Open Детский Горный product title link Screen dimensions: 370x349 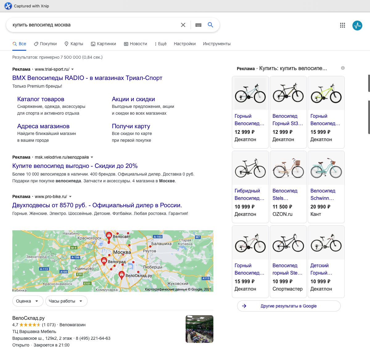click(x=321, y=269)
